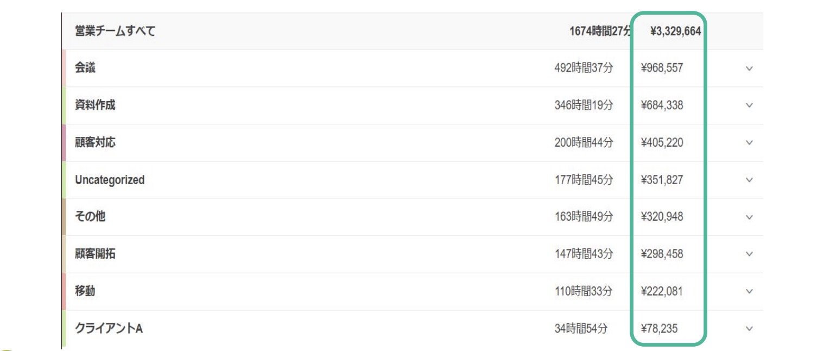Expand the 顧客開拓 row chevron
Screen dimensions: 824x351
point(750,254)
